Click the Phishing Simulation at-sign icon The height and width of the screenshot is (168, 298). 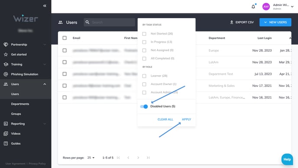point(6,74)
